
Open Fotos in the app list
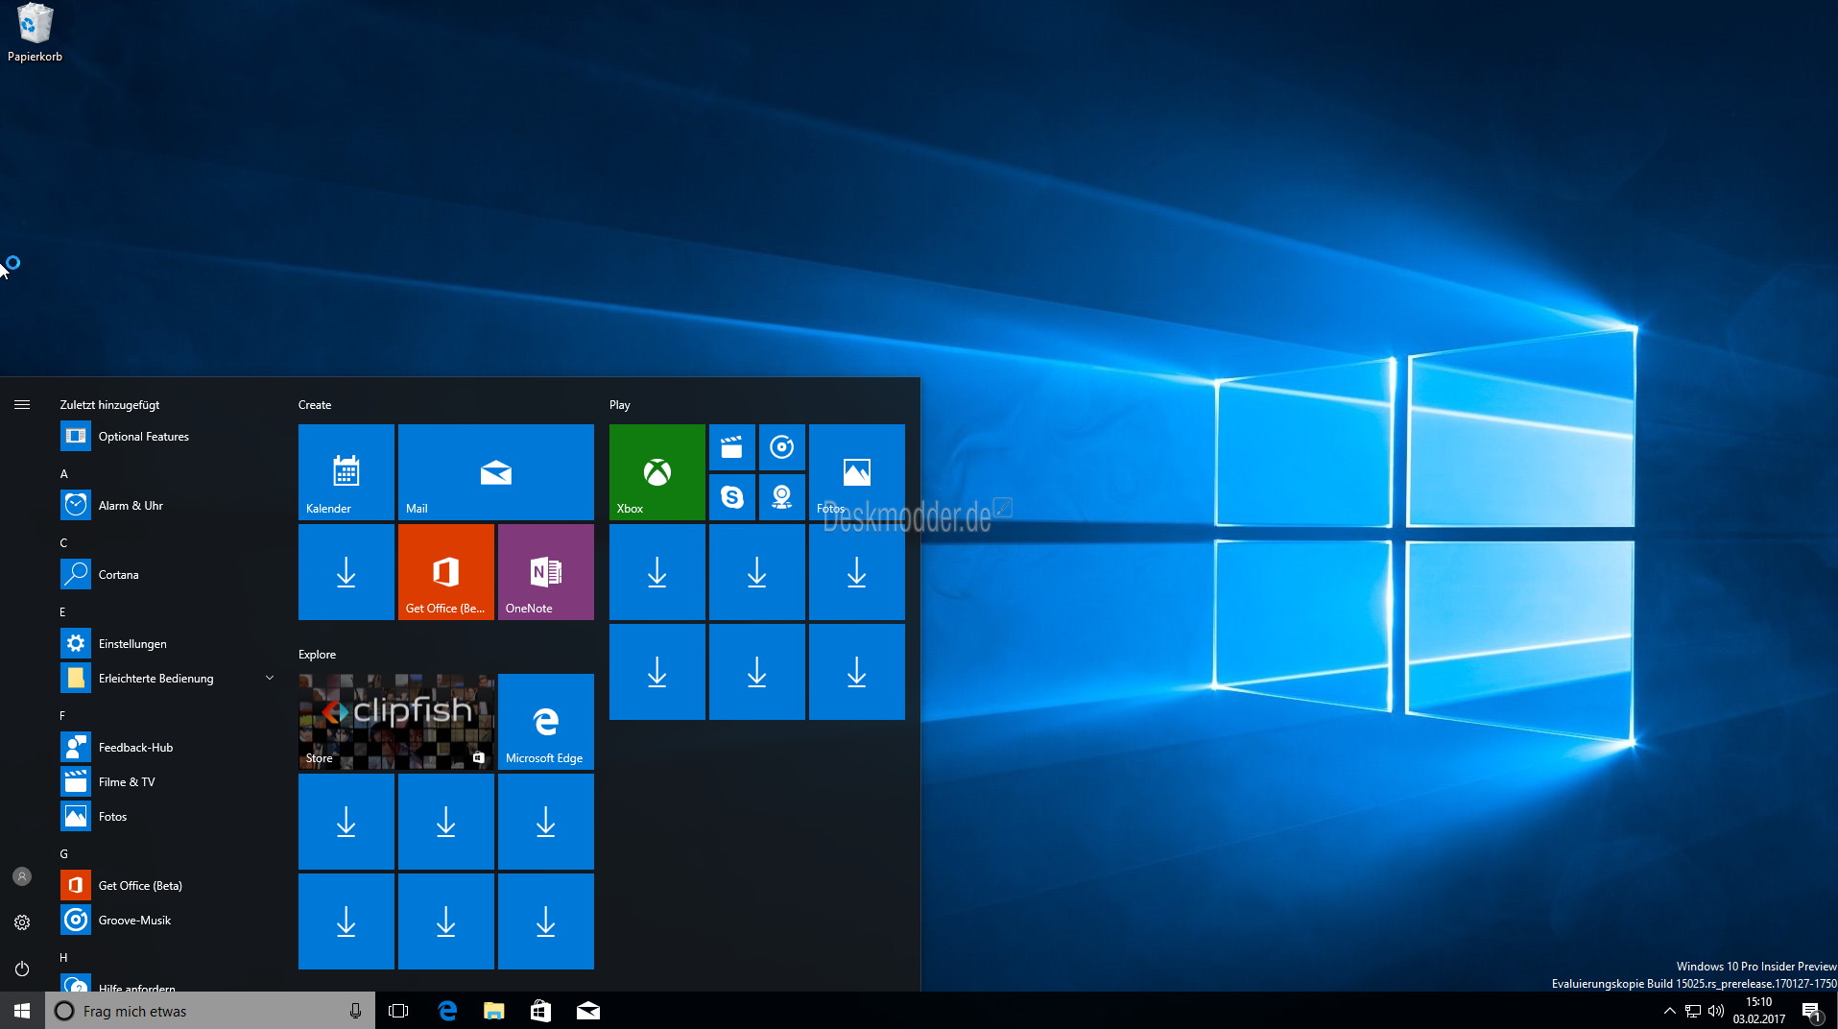point(168,817)
